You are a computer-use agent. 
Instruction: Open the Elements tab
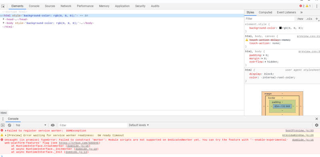(x=17, y=6)
